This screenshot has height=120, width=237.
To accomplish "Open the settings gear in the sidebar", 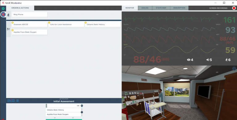I will (x=3, y=8).
